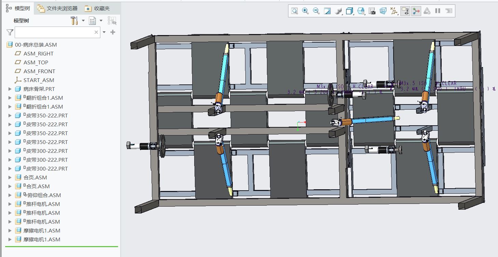Image resolution: width=498 pixels, height=257 pixels.
Task: Open the saved orientations box icon
Action: [349, 11]
